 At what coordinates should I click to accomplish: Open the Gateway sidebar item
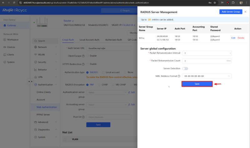[x=12, y=25]
